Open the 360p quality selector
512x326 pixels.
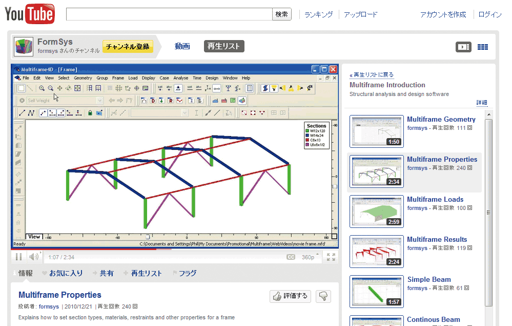pyautogui.click(x=309, y=257)
